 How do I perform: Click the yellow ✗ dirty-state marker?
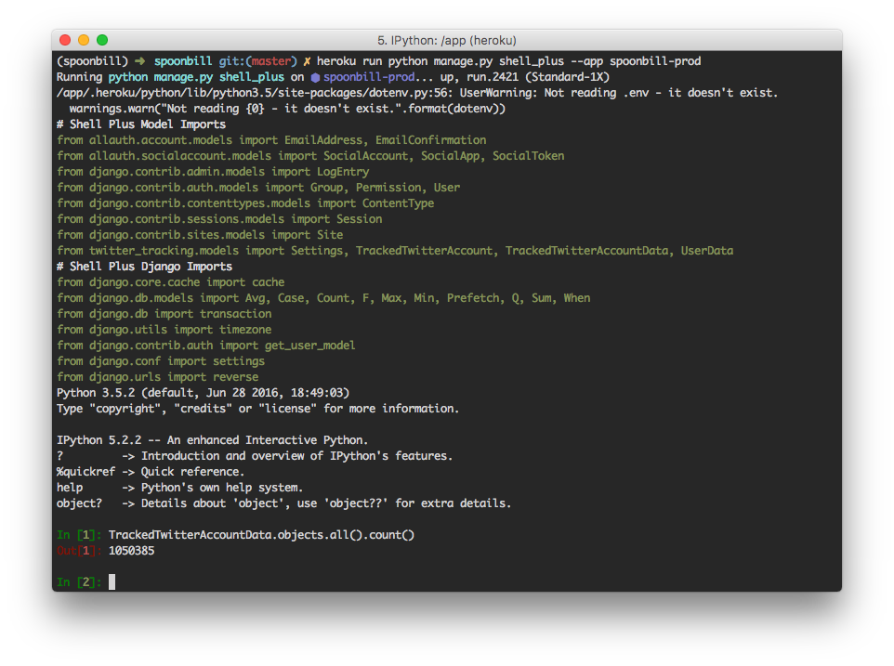307,61
